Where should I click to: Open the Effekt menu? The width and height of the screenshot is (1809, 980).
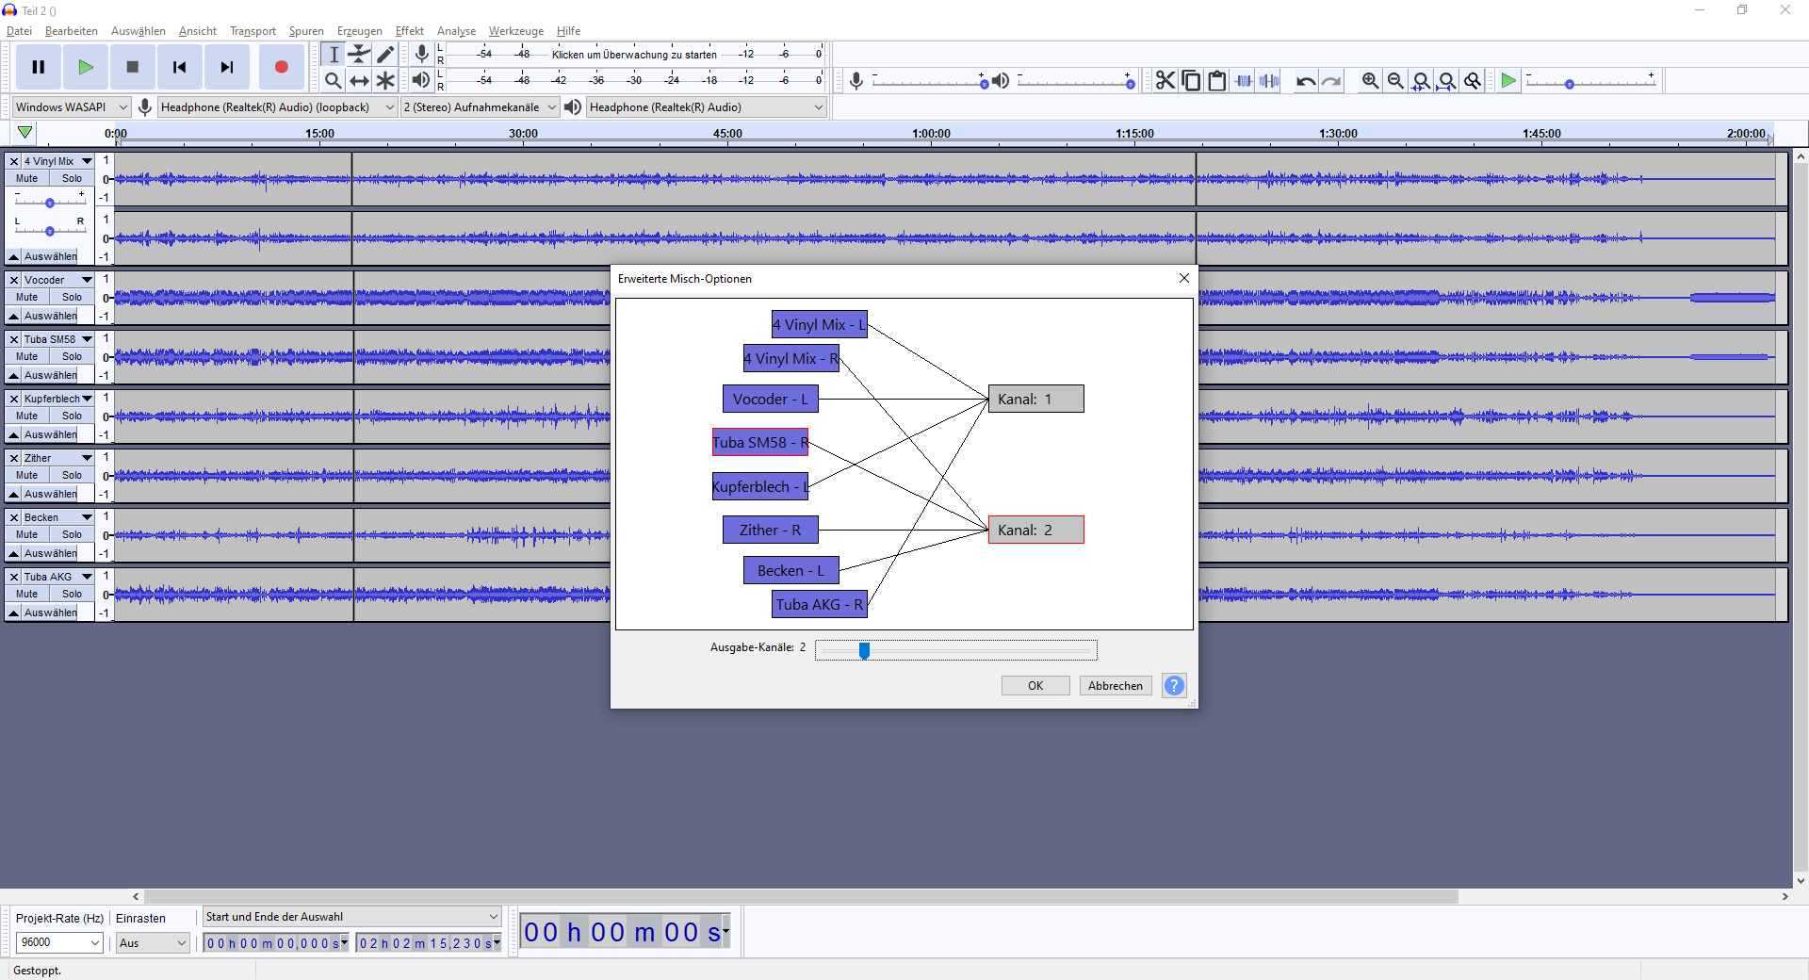coord(409,31)
